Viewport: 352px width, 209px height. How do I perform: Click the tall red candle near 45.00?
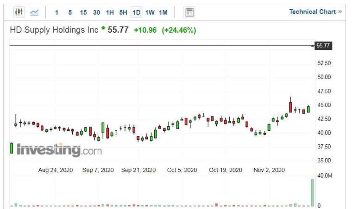[290, 107]
